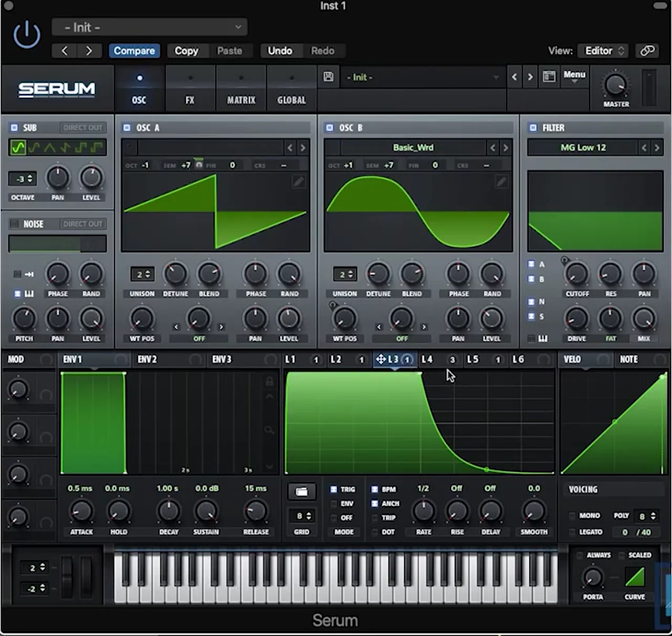
Task: Open the host Init preset dropdown
Action: [150, 27]
